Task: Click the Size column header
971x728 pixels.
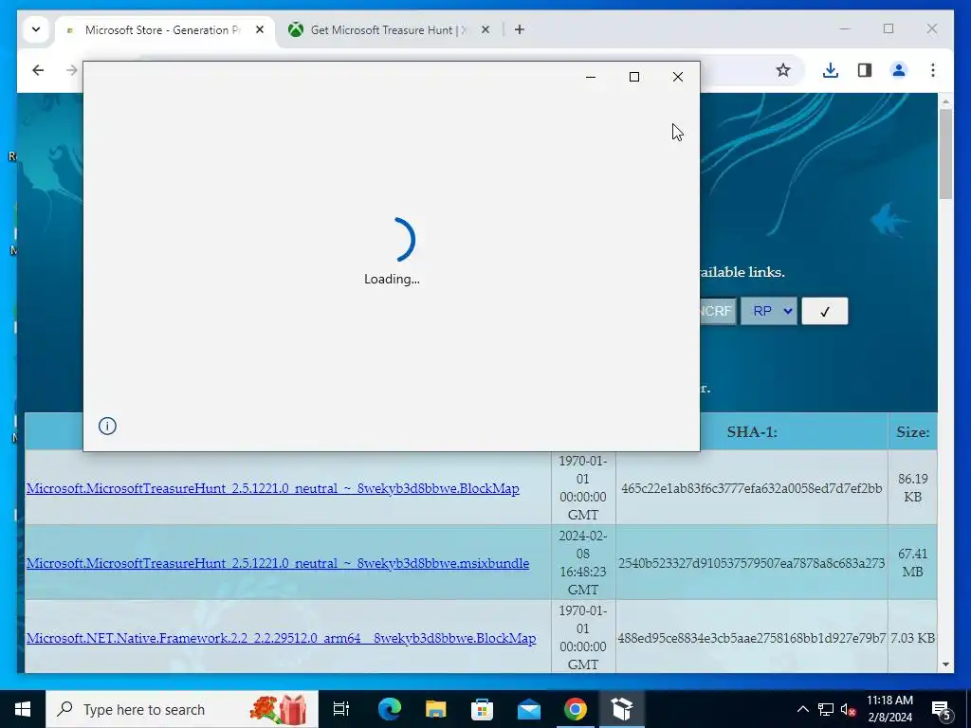Action: point(912,432)
